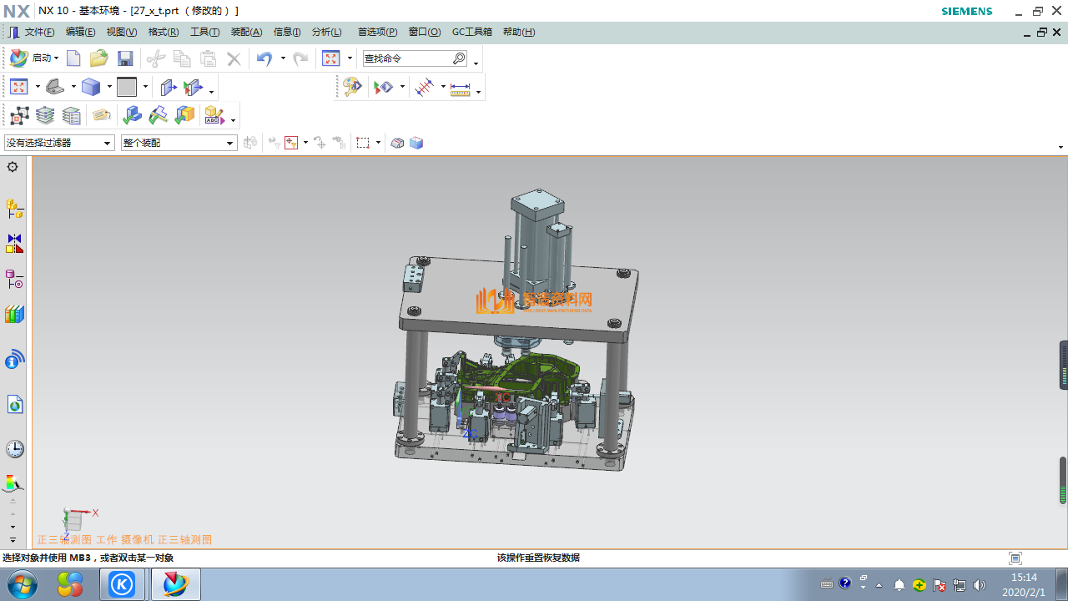Toggle the shaded cube render style
This screenshot has width=1068, height=601.
pyautogui.click(x=91, y=87)
